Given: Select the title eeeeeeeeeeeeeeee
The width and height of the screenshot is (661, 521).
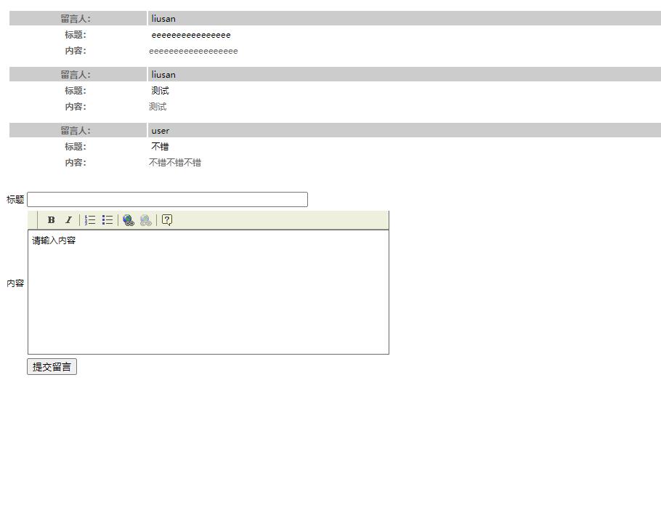Looking at the screenshot, I should tap(191, 35).
